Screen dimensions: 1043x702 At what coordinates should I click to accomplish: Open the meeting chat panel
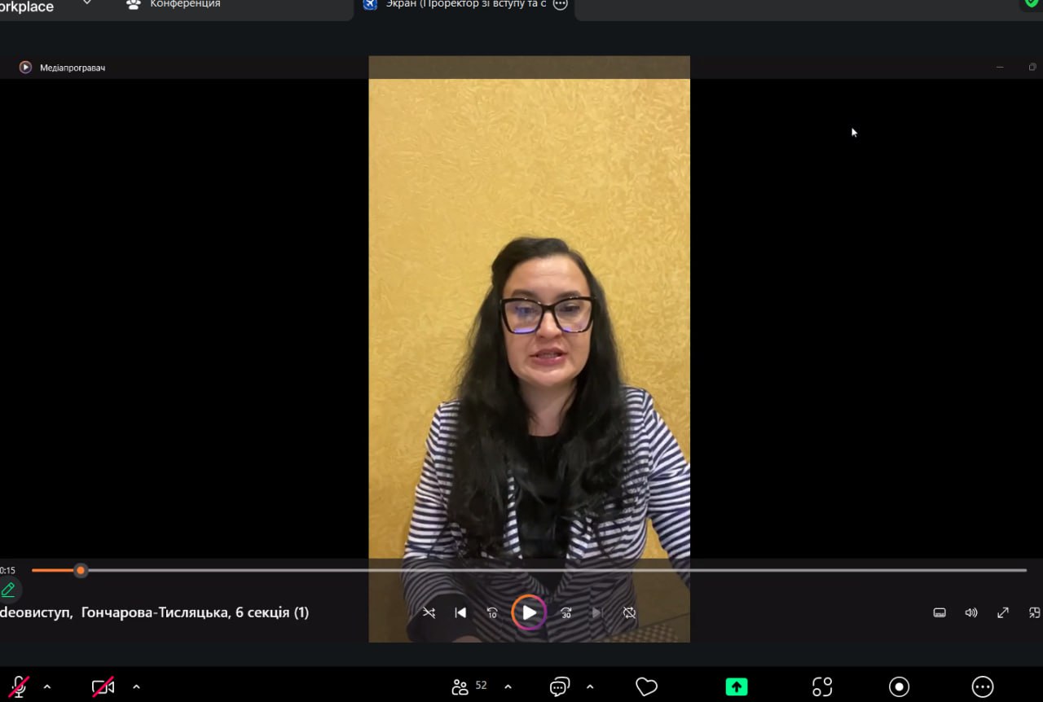(x=559, y=687)
